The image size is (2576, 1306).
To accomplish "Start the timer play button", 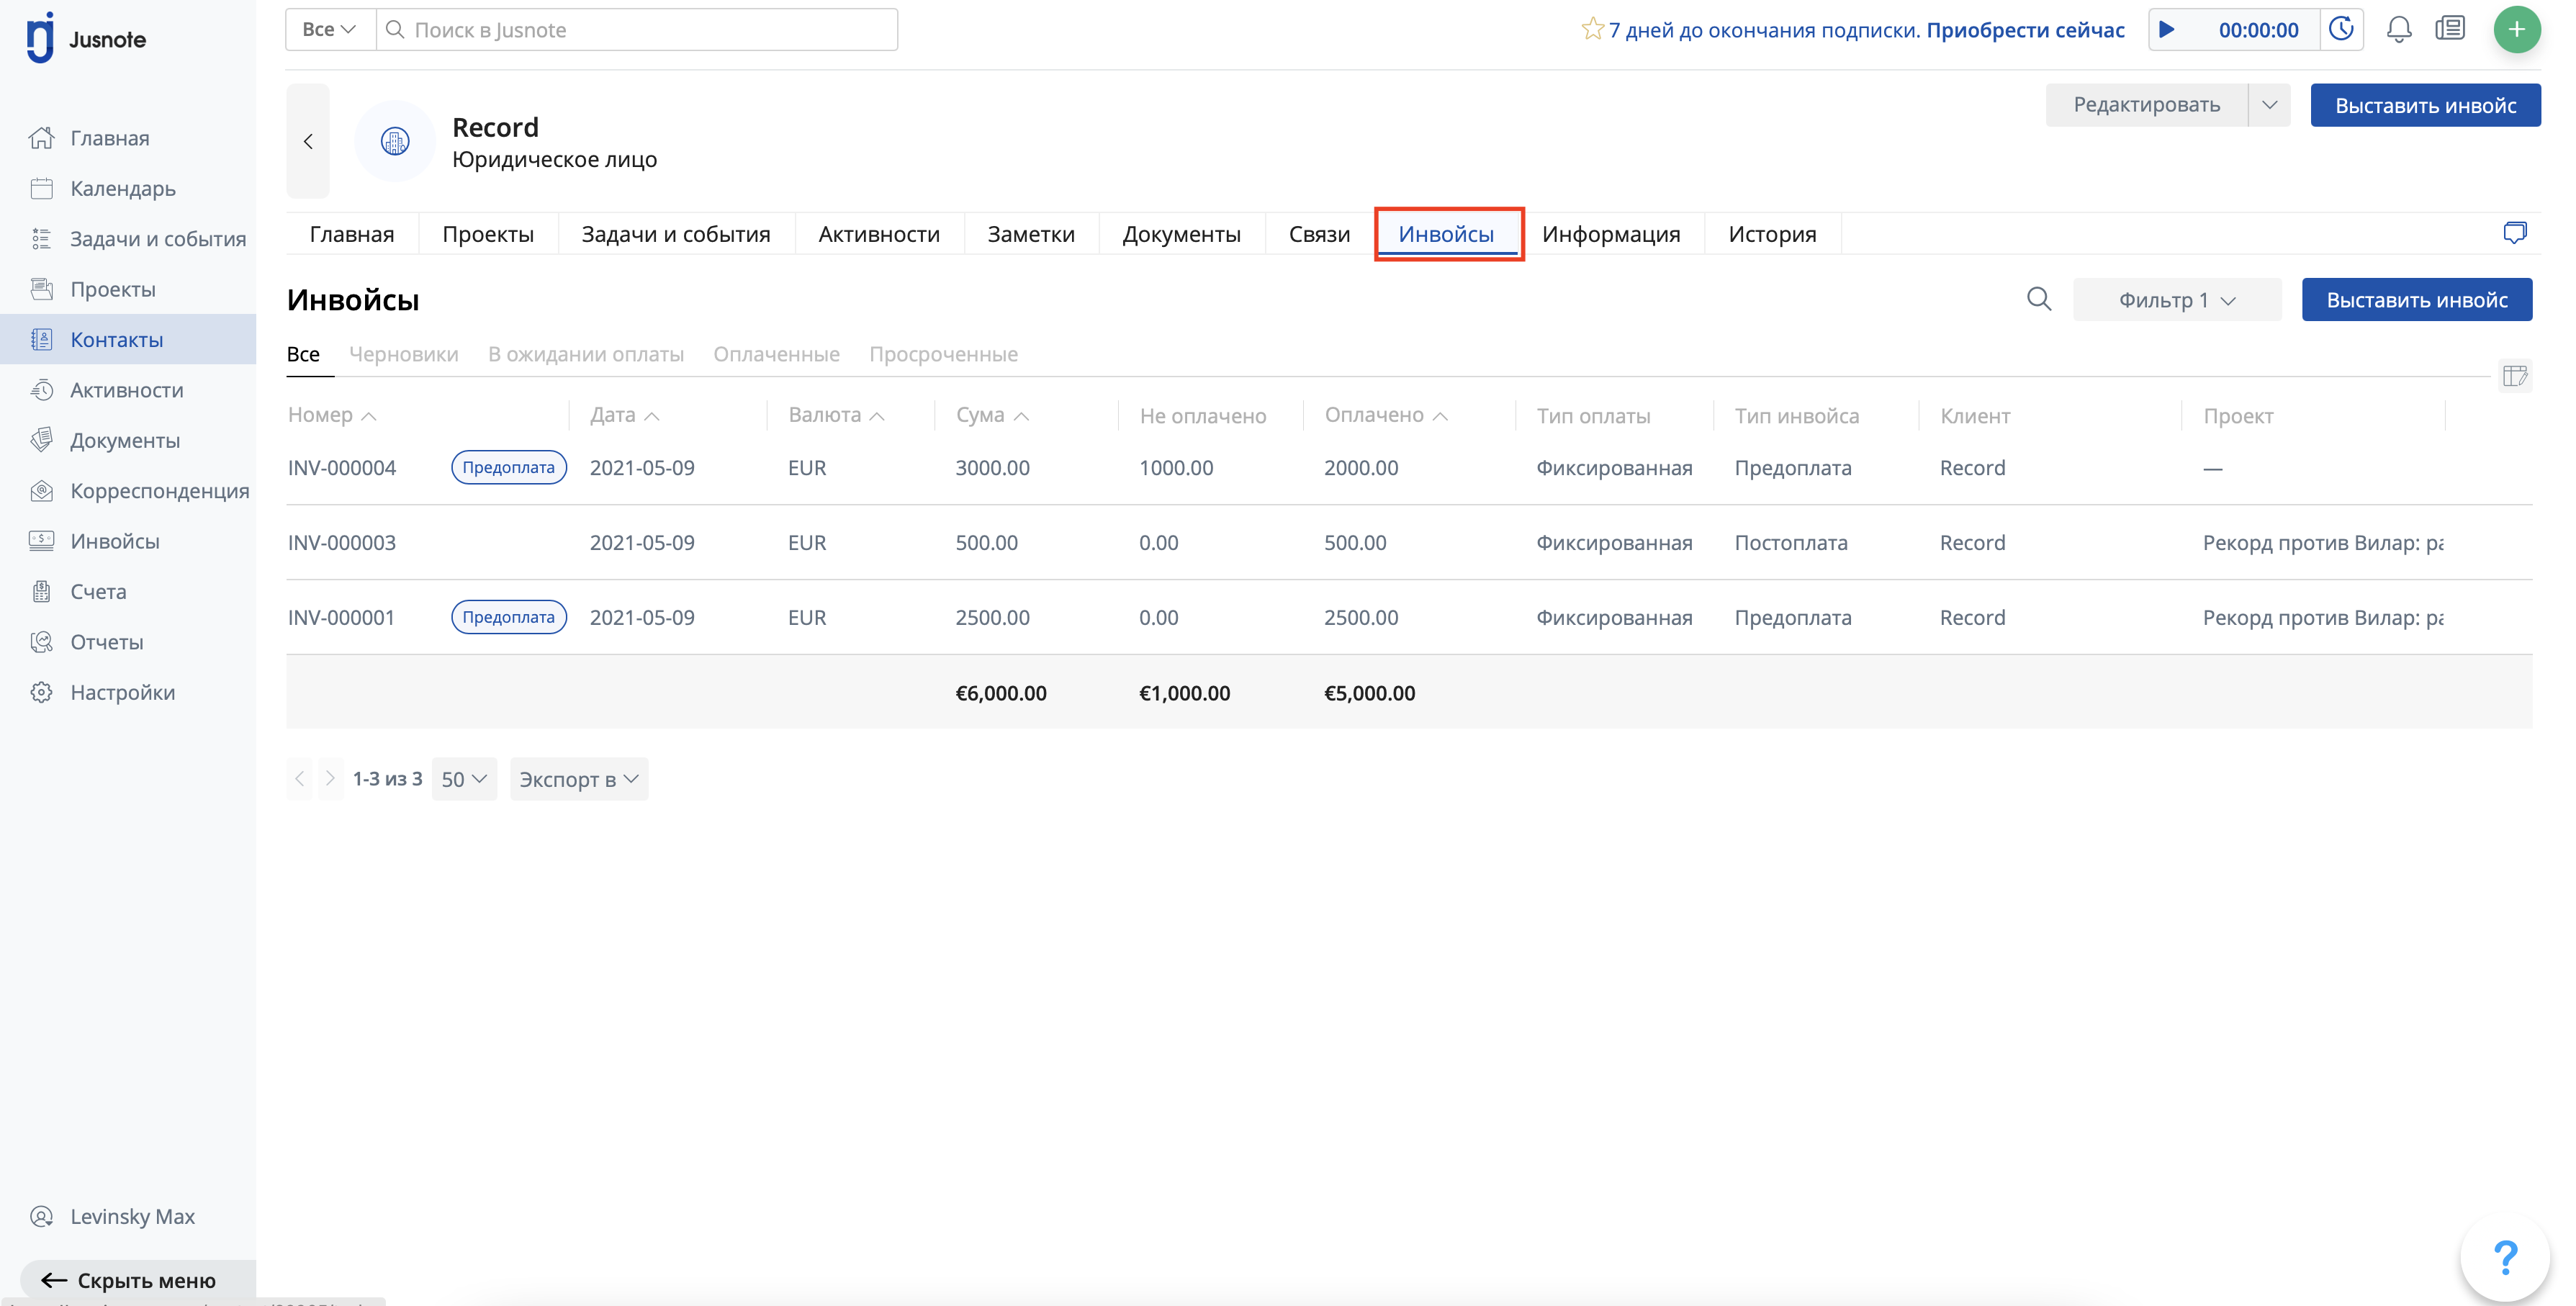I will 2167,30.
